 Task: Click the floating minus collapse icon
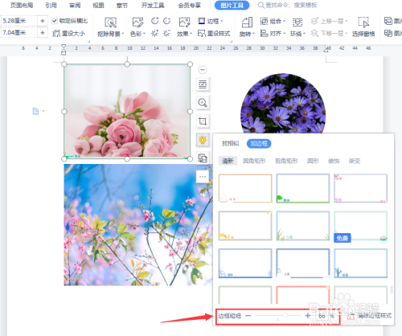[x=203, y=70]
